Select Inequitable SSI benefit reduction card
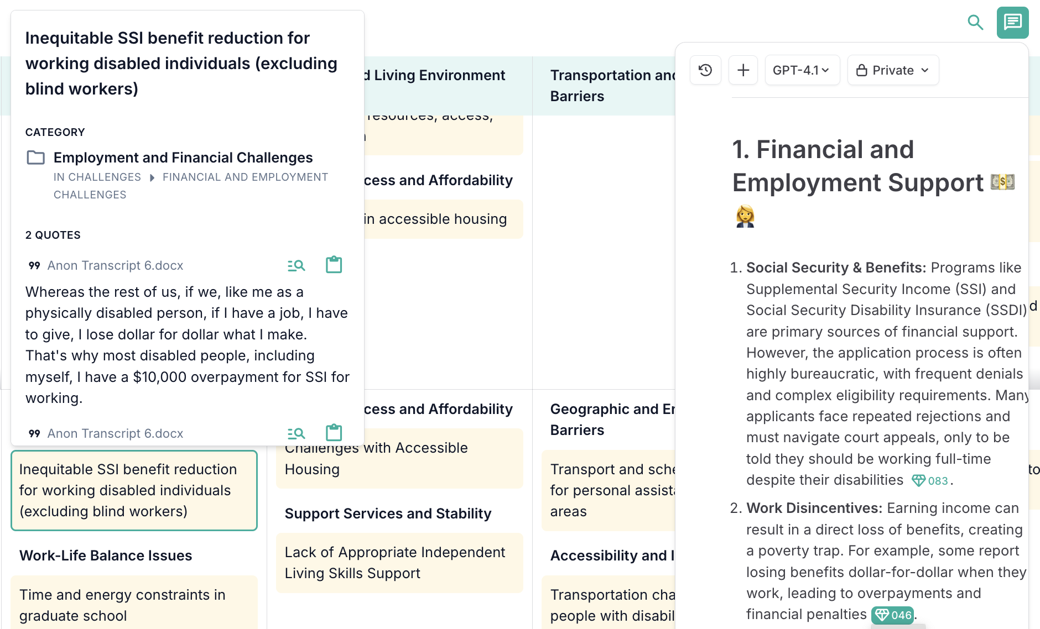The height and width of the screenshot is (629, 1040). pyautogui.click(x=134, y=490)
